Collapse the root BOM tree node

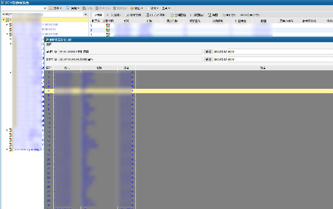tap(3, 20)
